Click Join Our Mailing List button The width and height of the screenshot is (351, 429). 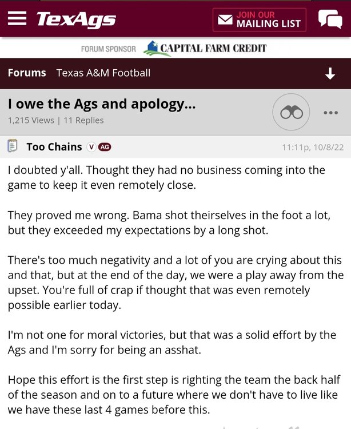click(260, 19)
